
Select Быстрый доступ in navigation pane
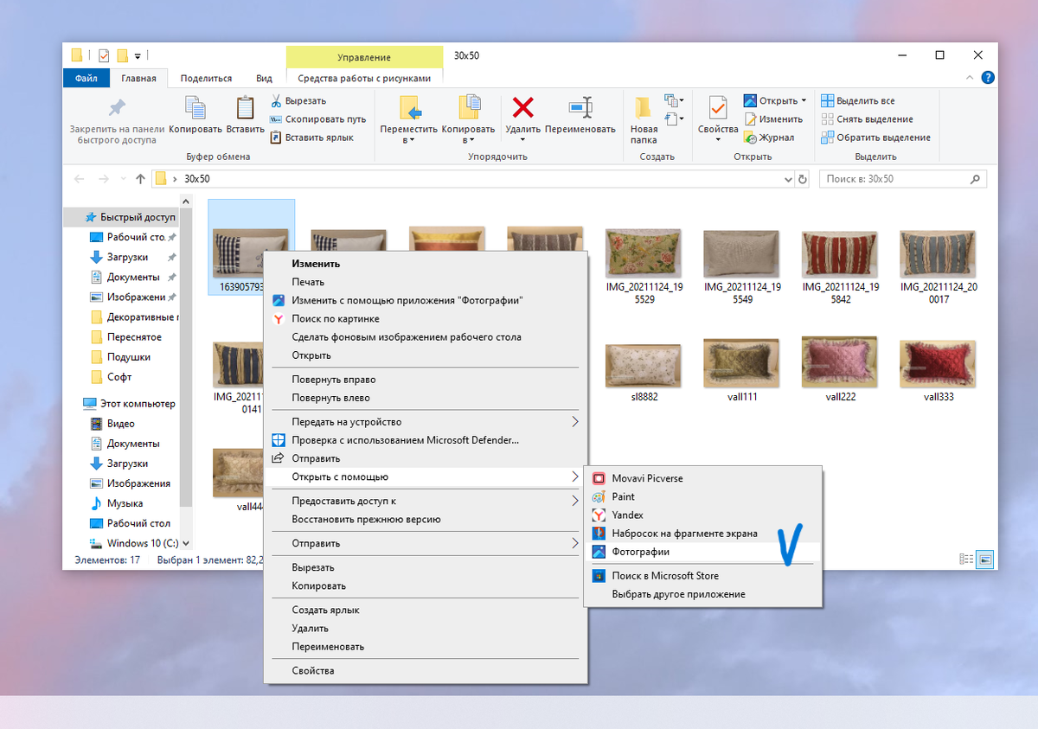(x=129, y=217)
